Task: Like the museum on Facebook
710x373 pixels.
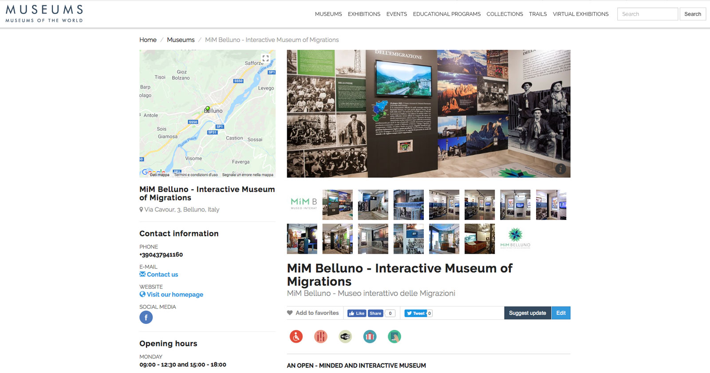Action: (357, 313)
